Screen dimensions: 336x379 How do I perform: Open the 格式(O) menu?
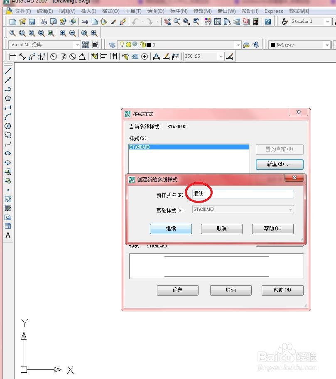[111, 11]
